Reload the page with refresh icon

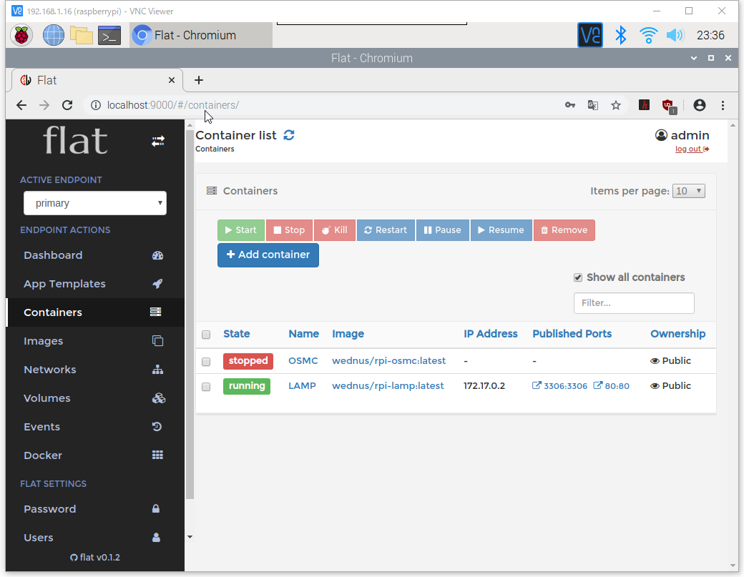point(67,105)
